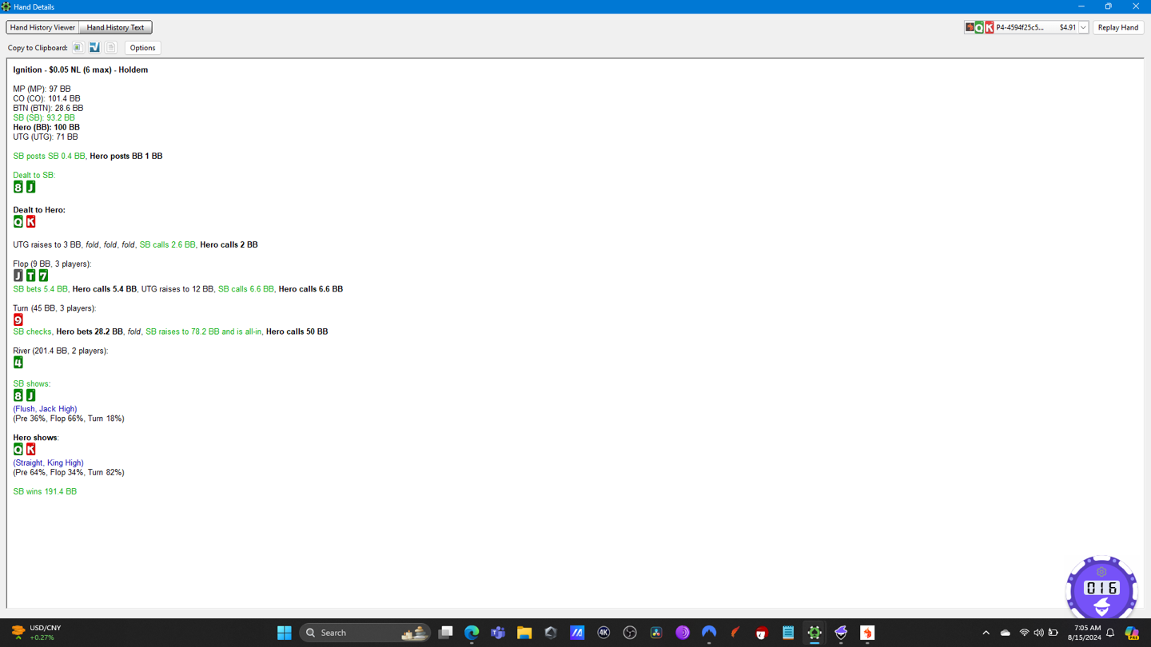Click the Replay Hand button
The width and height of the screenshot is (1151, 647).
pyautogui.click(x=1117, y=27)
